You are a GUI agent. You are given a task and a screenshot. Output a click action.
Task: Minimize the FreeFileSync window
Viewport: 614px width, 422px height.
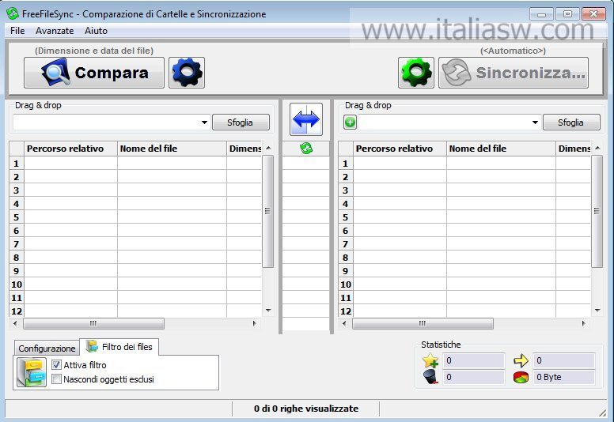tap(541, 14)
